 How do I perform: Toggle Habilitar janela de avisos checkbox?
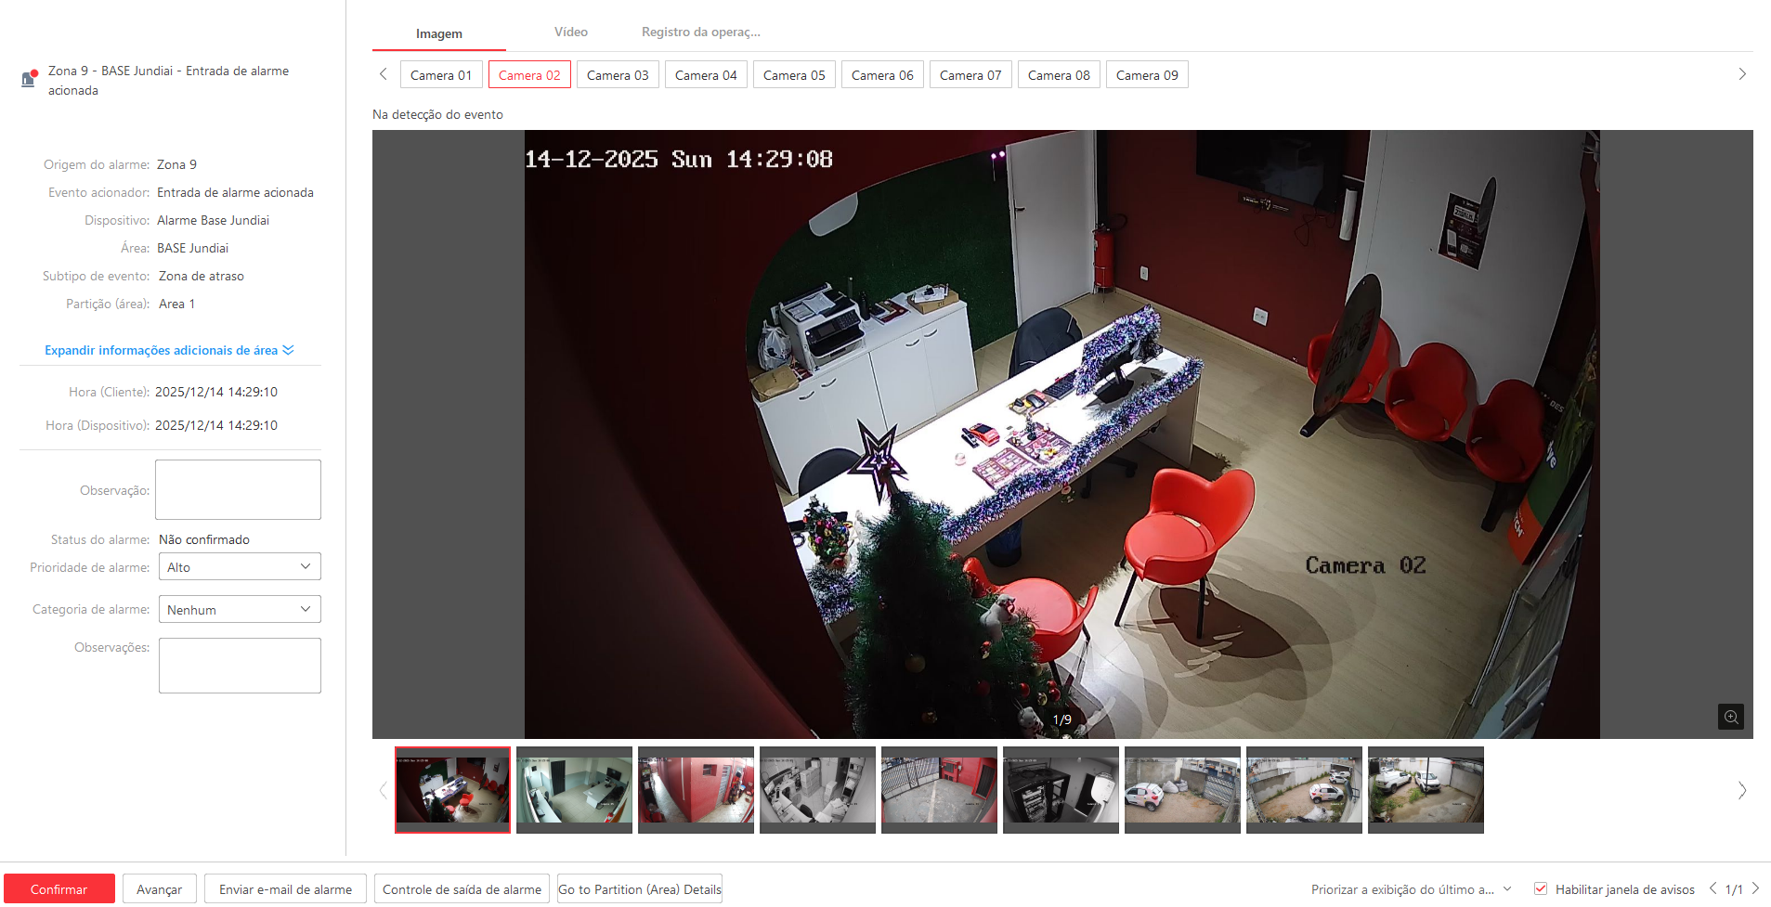point(1541,888)
